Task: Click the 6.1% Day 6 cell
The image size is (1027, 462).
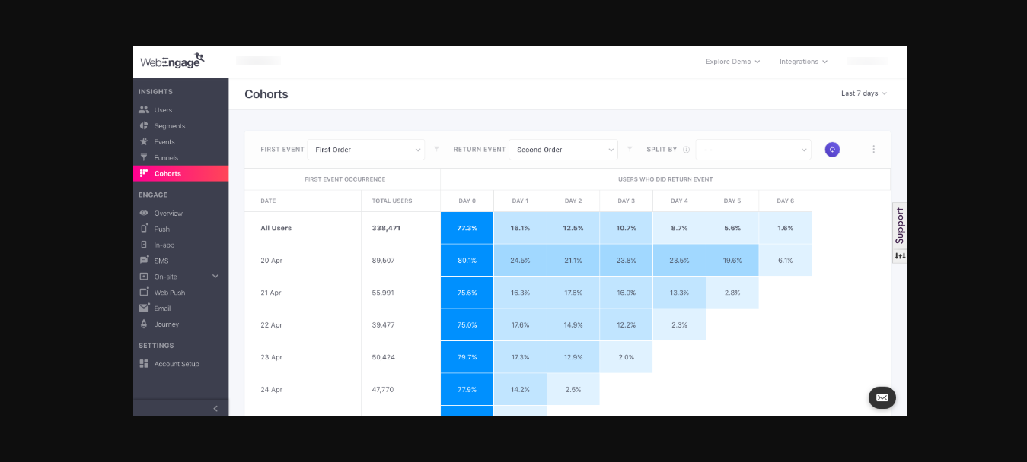Action: coord(786,261)
